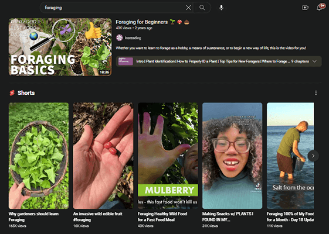Open the Create video camera icon

tap(305, 8)
